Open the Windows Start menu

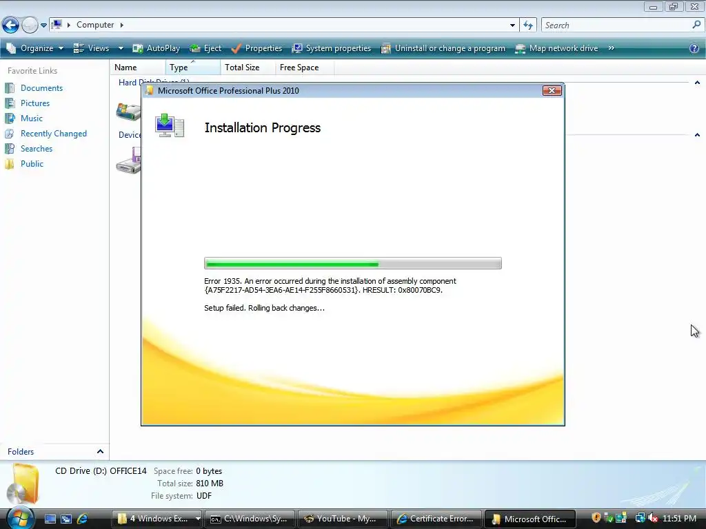pos(20,518)
